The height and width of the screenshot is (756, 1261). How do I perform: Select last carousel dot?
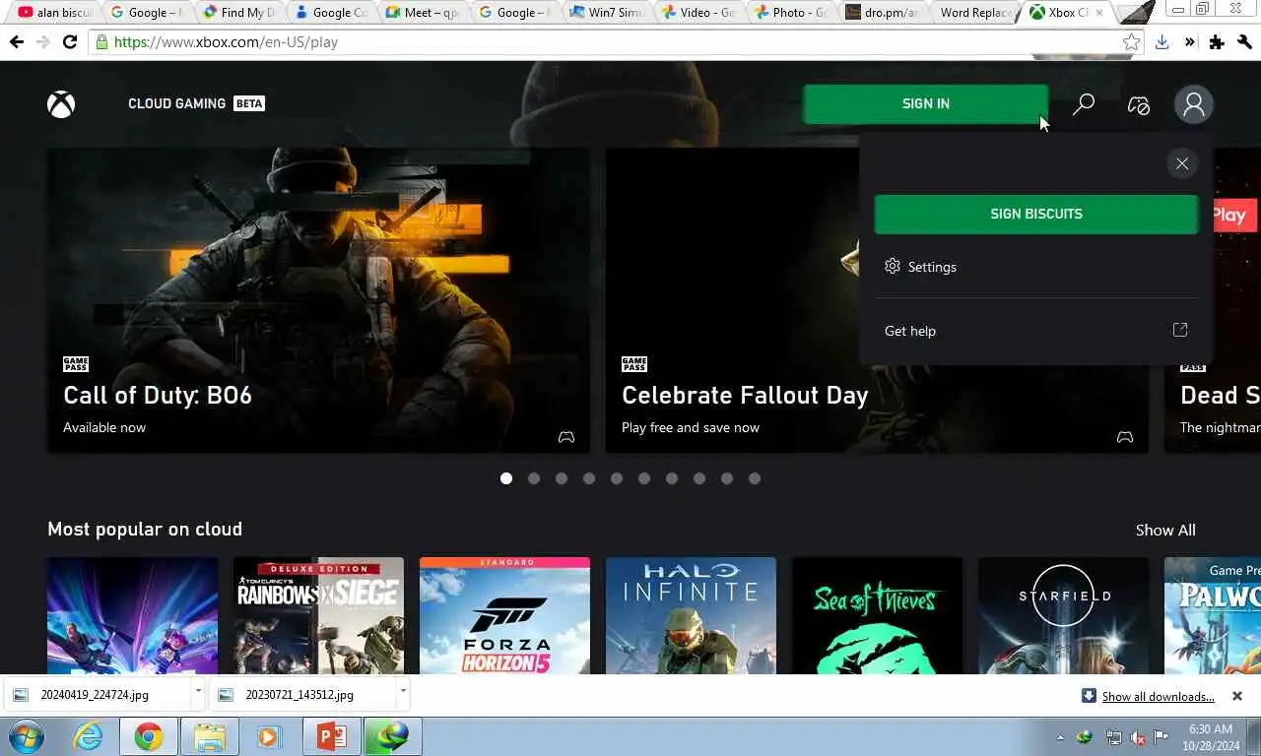755,478
